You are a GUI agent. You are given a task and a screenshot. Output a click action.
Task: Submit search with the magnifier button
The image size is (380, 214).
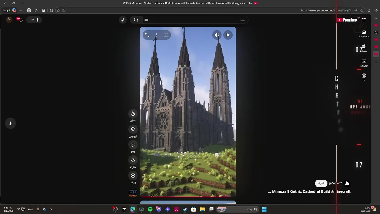(x=136, y=20)
